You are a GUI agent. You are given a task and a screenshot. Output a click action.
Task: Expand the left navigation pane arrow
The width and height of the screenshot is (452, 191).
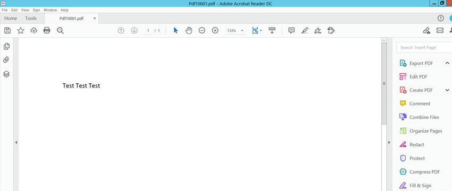(x=16, y=142)
